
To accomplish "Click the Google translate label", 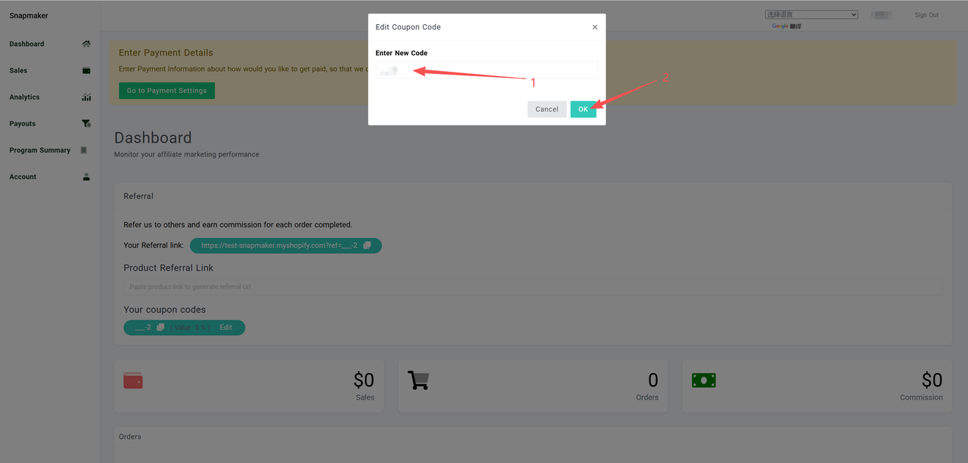I will point(786,26).
